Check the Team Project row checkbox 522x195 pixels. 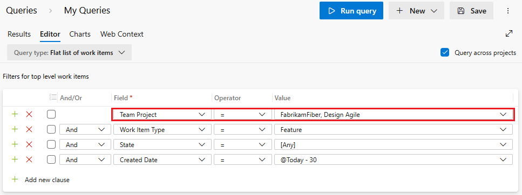coord(51,114)
